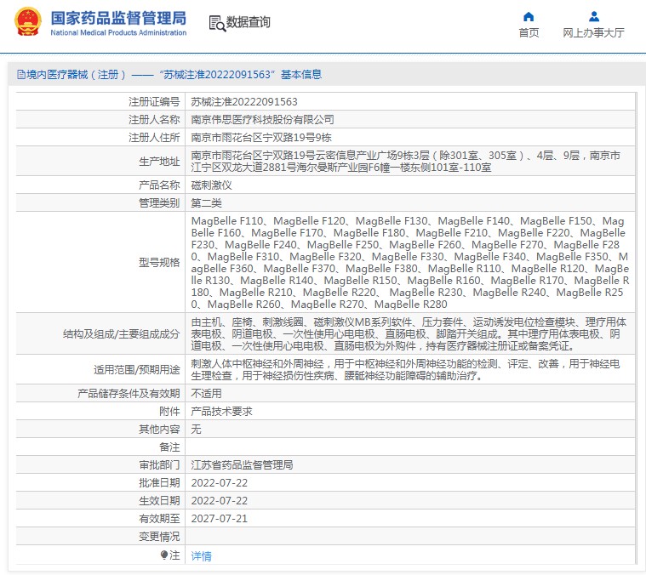Click the 网上办事大厅 person icon

pos(593,16)
